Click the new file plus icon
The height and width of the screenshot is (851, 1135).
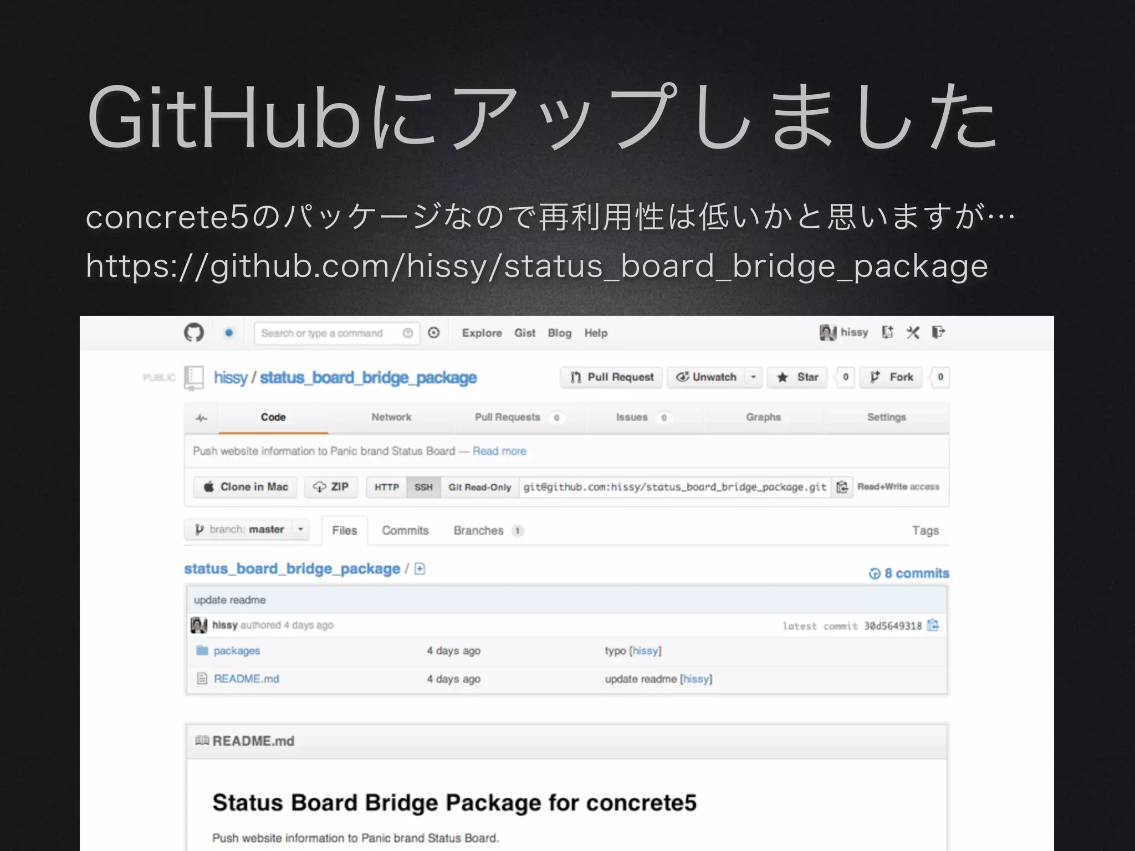420,569
